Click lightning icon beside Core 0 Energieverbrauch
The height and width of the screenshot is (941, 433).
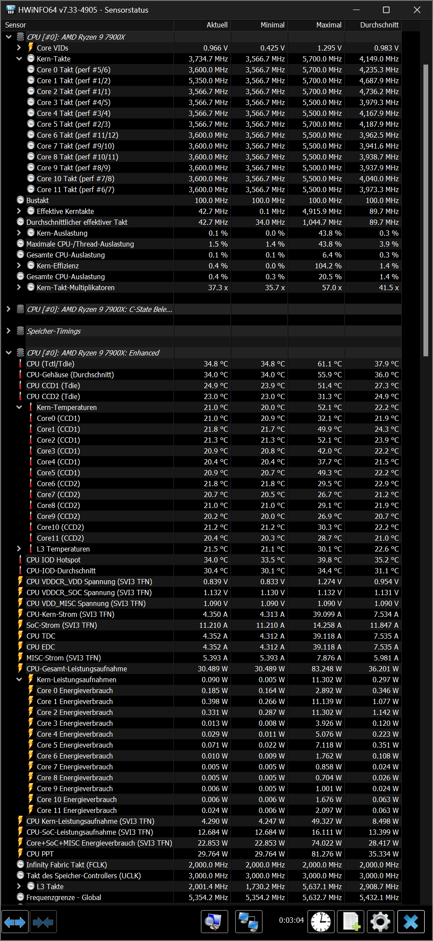[31, 690]
